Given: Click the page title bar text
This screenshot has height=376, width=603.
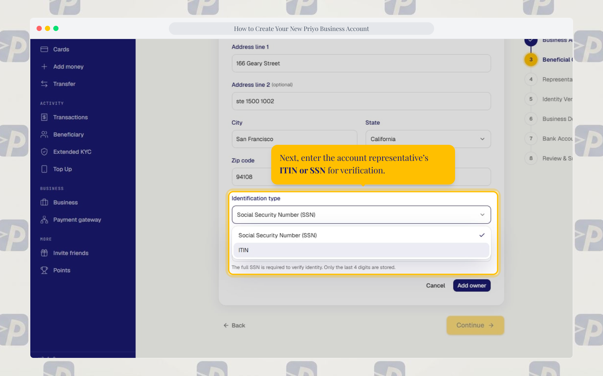Looking at the screenshot, I should coord(301,29).
